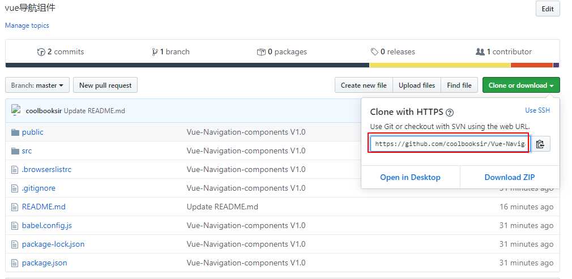This screenshot has width=572, height=279.
Task: Open the README.md file
Action: (44, 207)
